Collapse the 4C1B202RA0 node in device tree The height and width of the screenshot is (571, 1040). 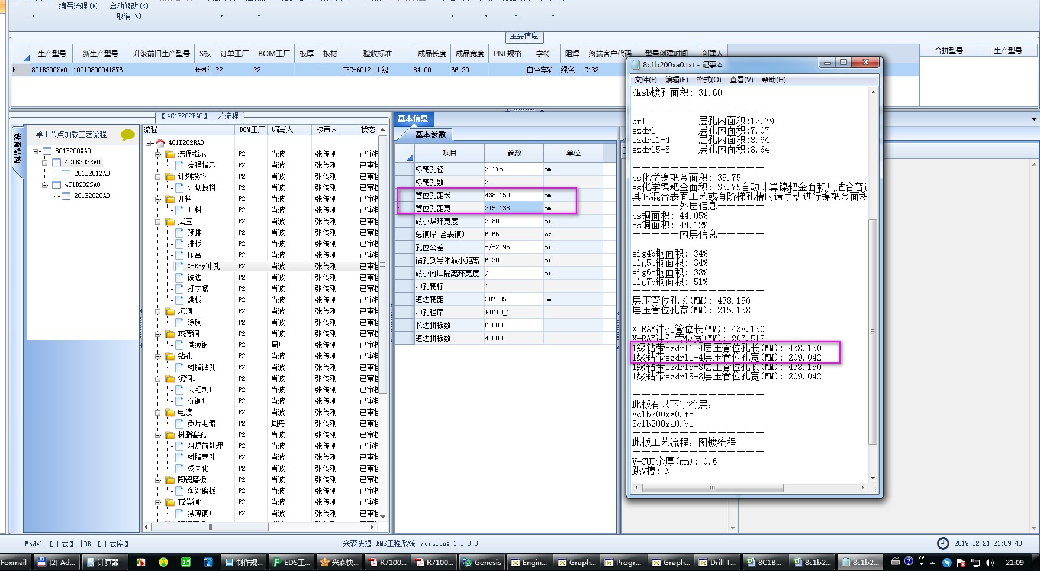(x=45, y=162)
